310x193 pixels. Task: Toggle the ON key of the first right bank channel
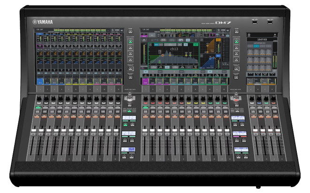[253, 116]
